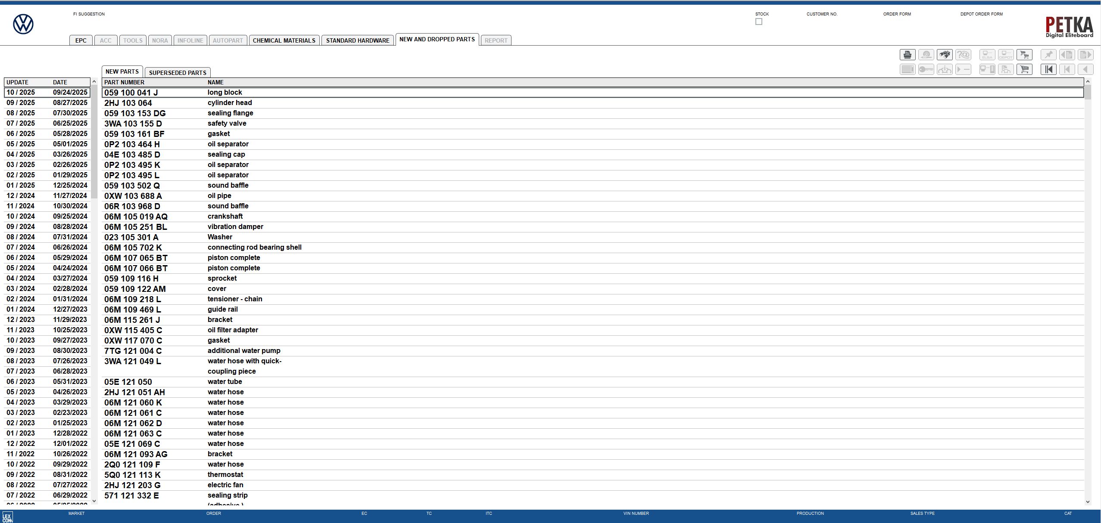Select part 3WA 103 155 D safety valve
Image resolution: width=1101 pixels, height=523 pixels.
point(593,124)
